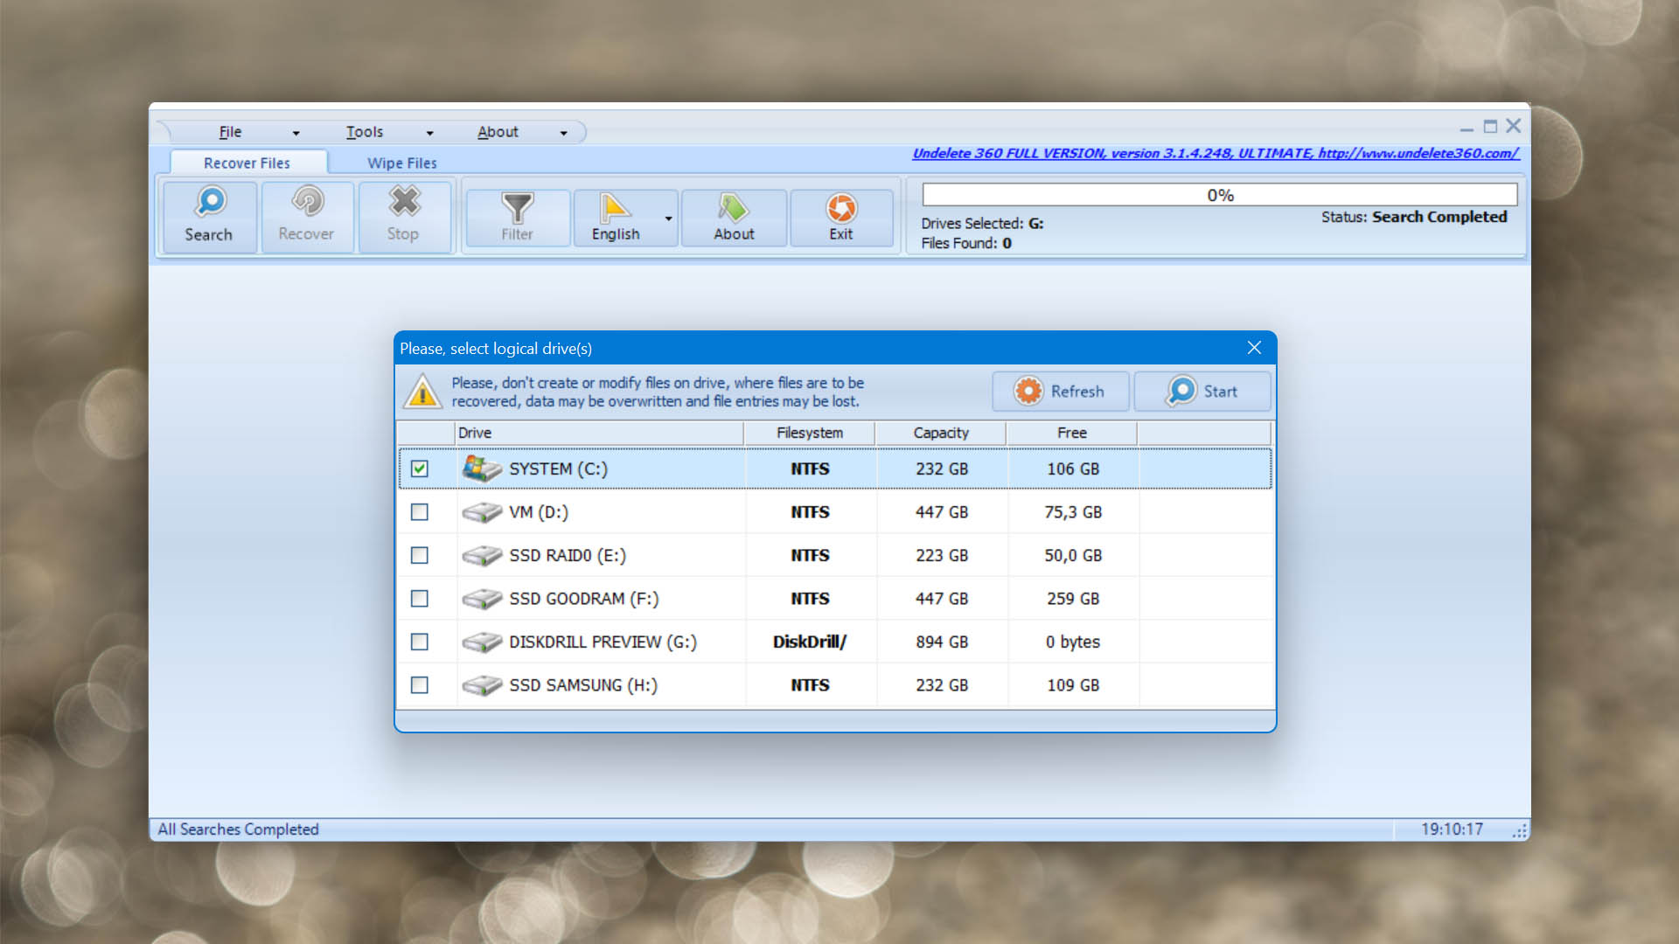
Task: Click the Refresh button in the dialog
Action: 1061,392
